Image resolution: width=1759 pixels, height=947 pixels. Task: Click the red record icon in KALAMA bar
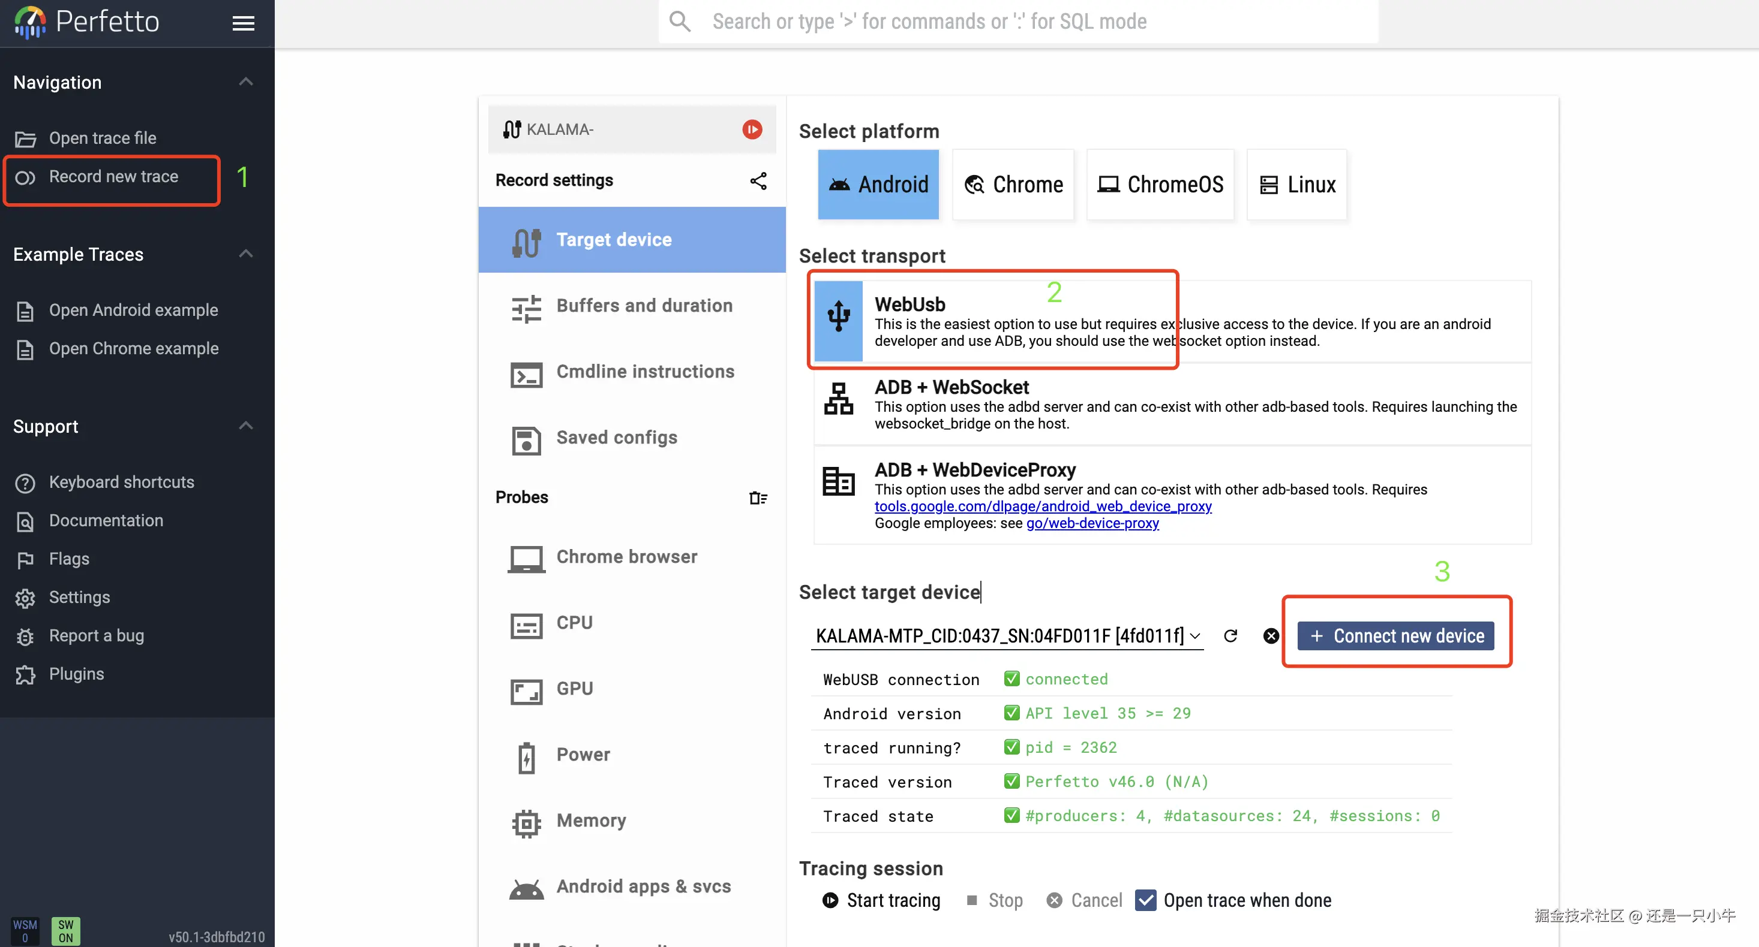click(x=752, y=129)
